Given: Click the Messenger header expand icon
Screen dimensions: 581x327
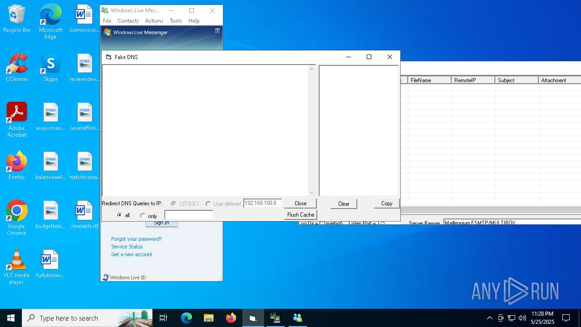Looking at the screenshot, I should point(217,30).
